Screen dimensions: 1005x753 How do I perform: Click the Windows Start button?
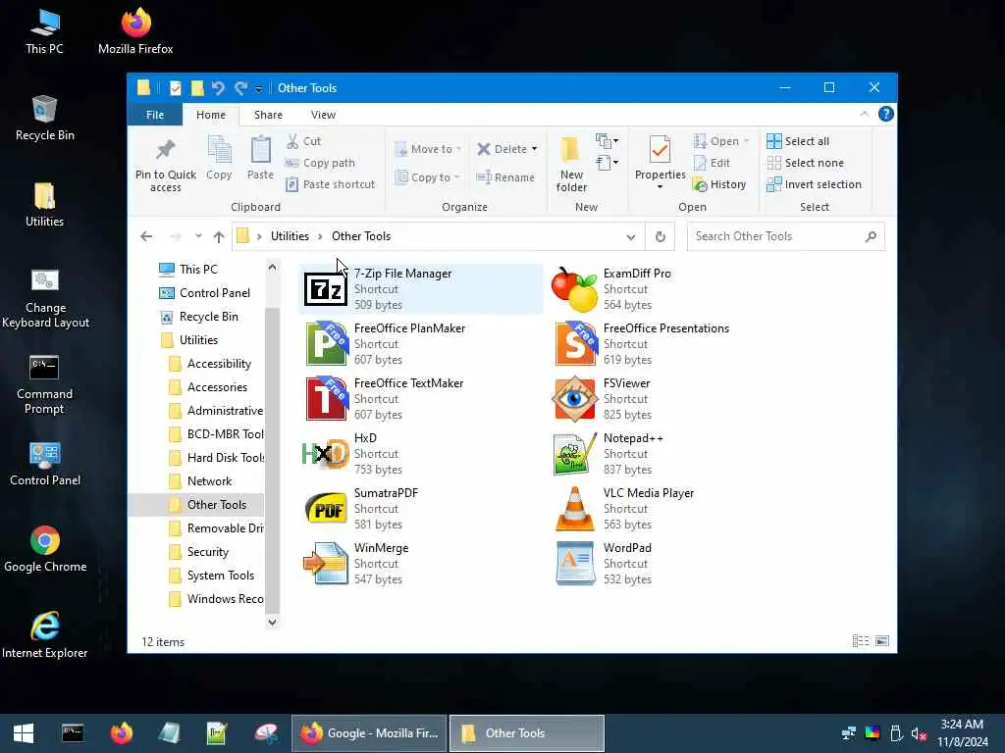pyautogui.click(x=24, y=733)
